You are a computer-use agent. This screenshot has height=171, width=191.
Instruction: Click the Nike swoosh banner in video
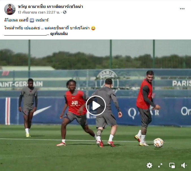tap(42, 110)
